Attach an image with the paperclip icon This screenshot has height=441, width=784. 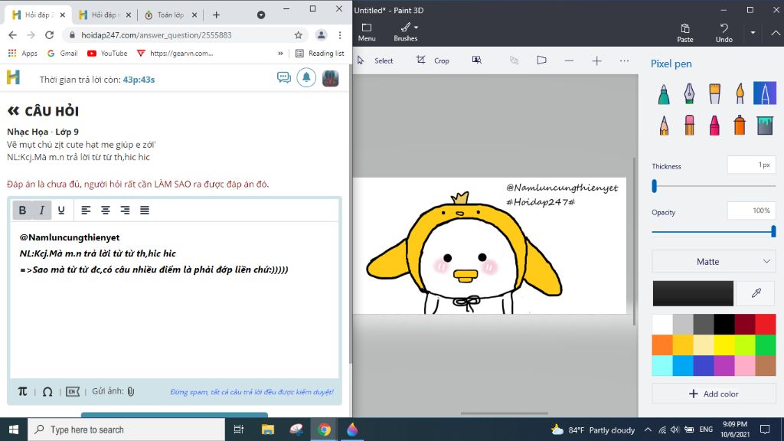[130, 391]
